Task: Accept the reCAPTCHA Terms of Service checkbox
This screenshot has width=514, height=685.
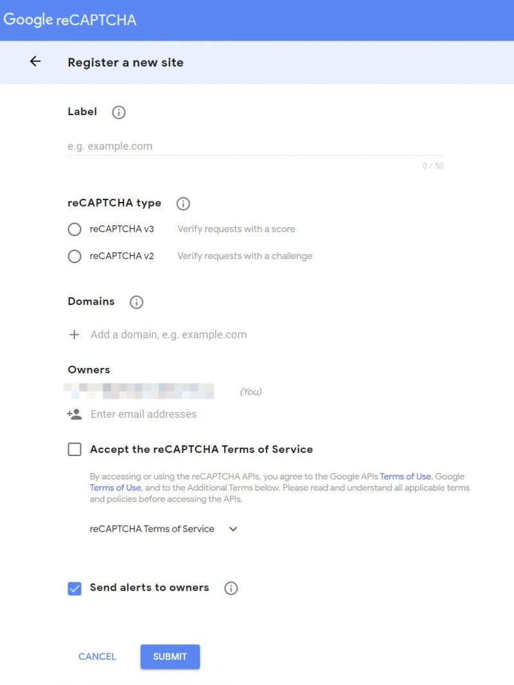Action: [x=75, y=450]
